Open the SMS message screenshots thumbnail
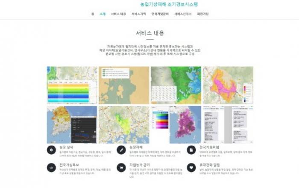This screenshot has height=188, width=299. coord(228,124)
